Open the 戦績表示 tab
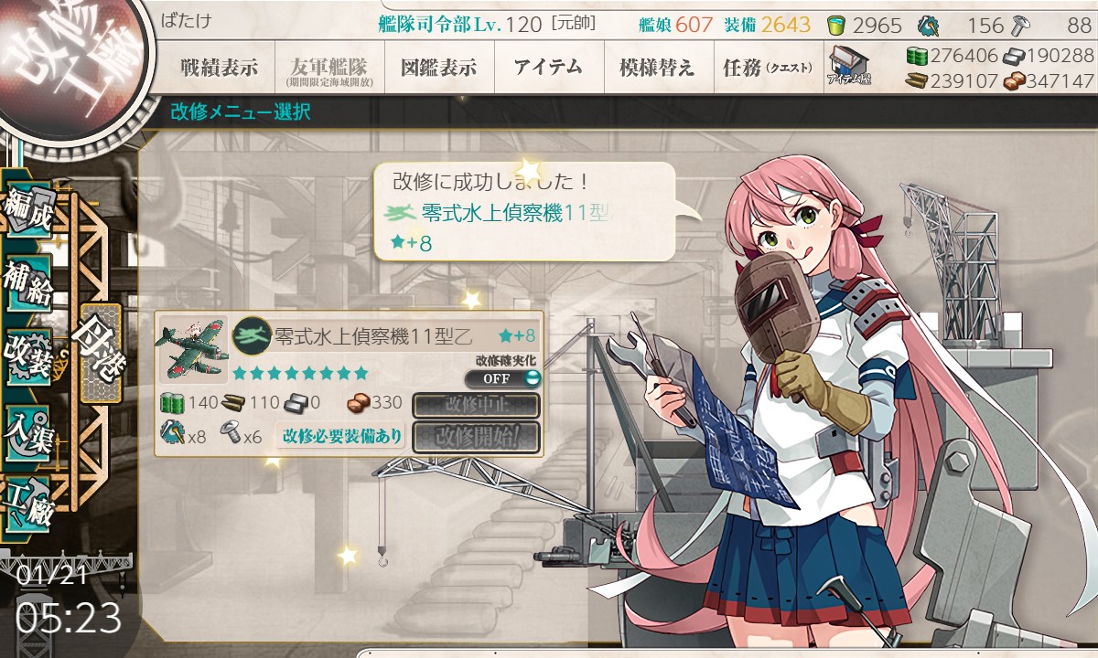The height and width of the screenshot is (658, 1098). [x=219, y=67]
